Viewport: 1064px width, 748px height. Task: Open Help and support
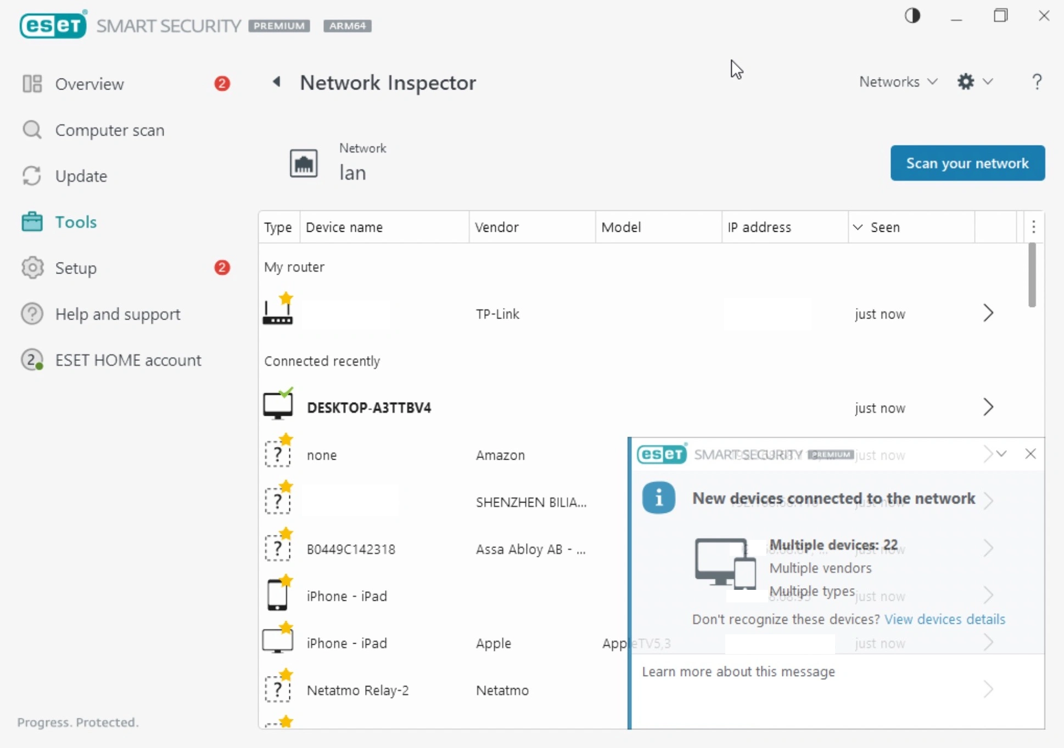pos(117,314)
